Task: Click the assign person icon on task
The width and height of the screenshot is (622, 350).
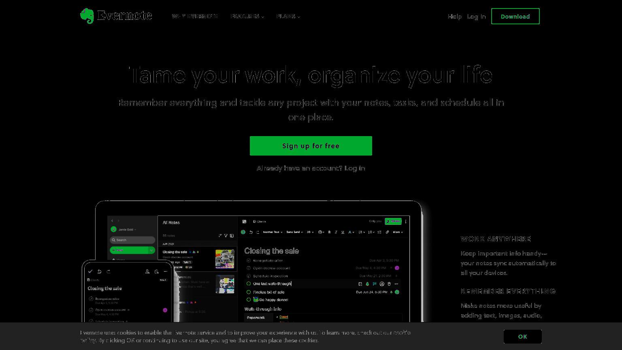Action: coord(382,284)
